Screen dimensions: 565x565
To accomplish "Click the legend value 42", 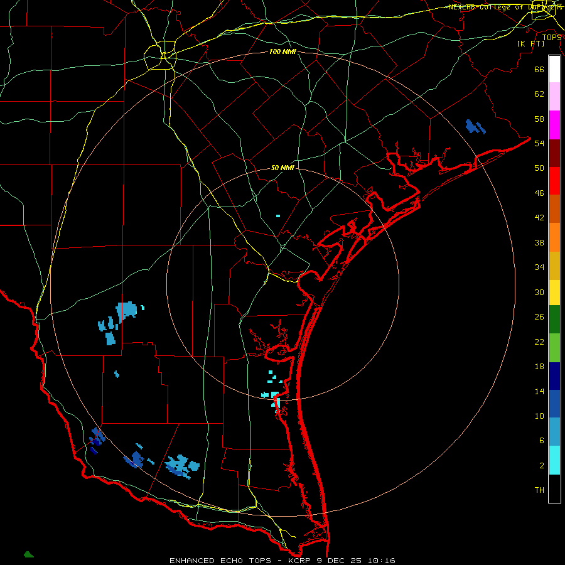I will 539,217.
